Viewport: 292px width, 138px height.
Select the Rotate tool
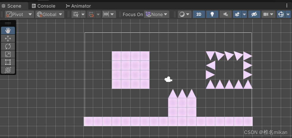click(x=8, y=46)
